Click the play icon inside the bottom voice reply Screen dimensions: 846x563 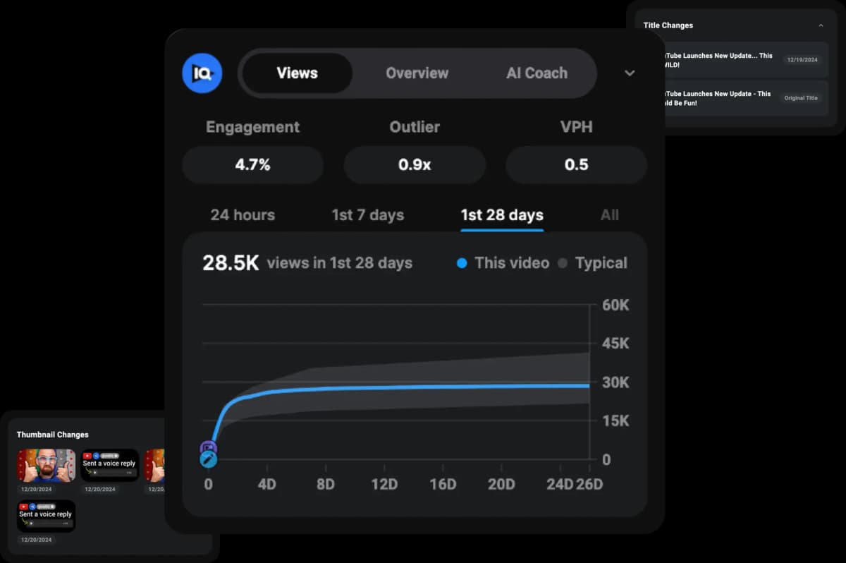pos(31,523)
